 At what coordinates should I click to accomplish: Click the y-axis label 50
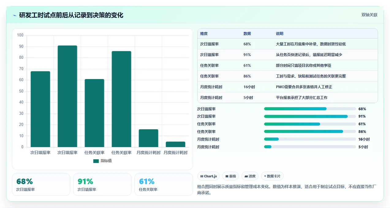coord(21,91)
